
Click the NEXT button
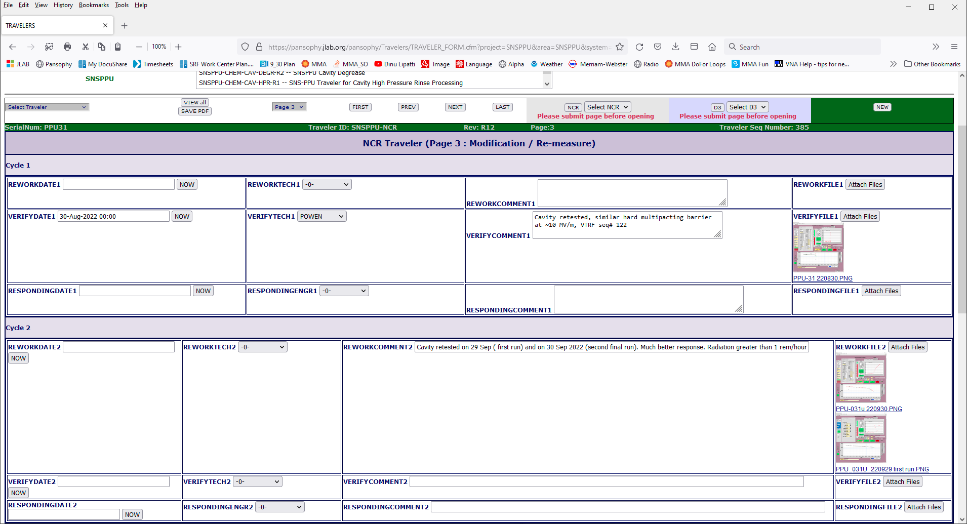click(455, 107)
